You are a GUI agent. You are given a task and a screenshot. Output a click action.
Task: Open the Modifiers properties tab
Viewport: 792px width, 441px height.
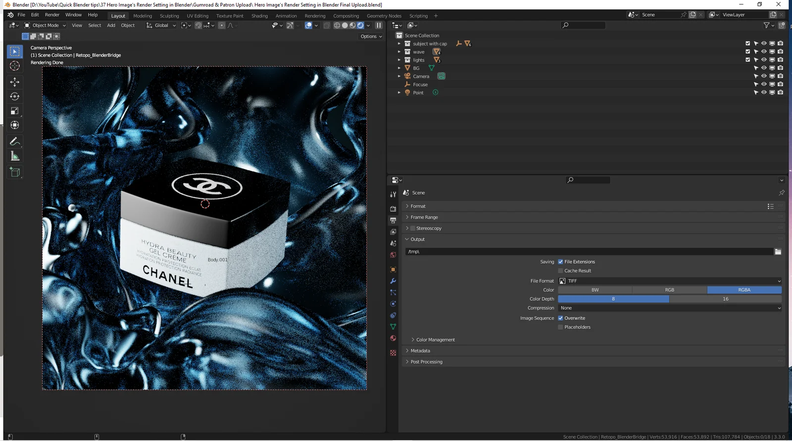point(393,281)
